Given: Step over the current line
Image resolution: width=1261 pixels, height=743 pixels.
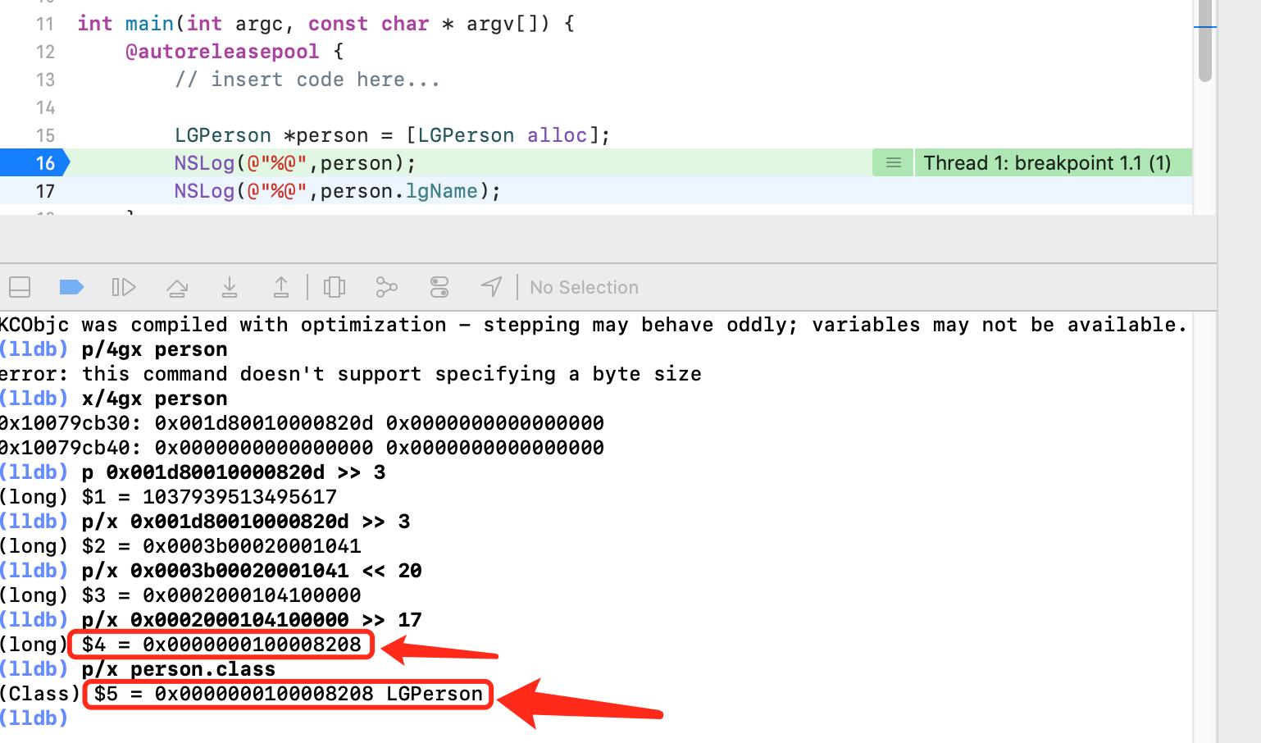Looking at the screenshot, I should coord(176,287).
